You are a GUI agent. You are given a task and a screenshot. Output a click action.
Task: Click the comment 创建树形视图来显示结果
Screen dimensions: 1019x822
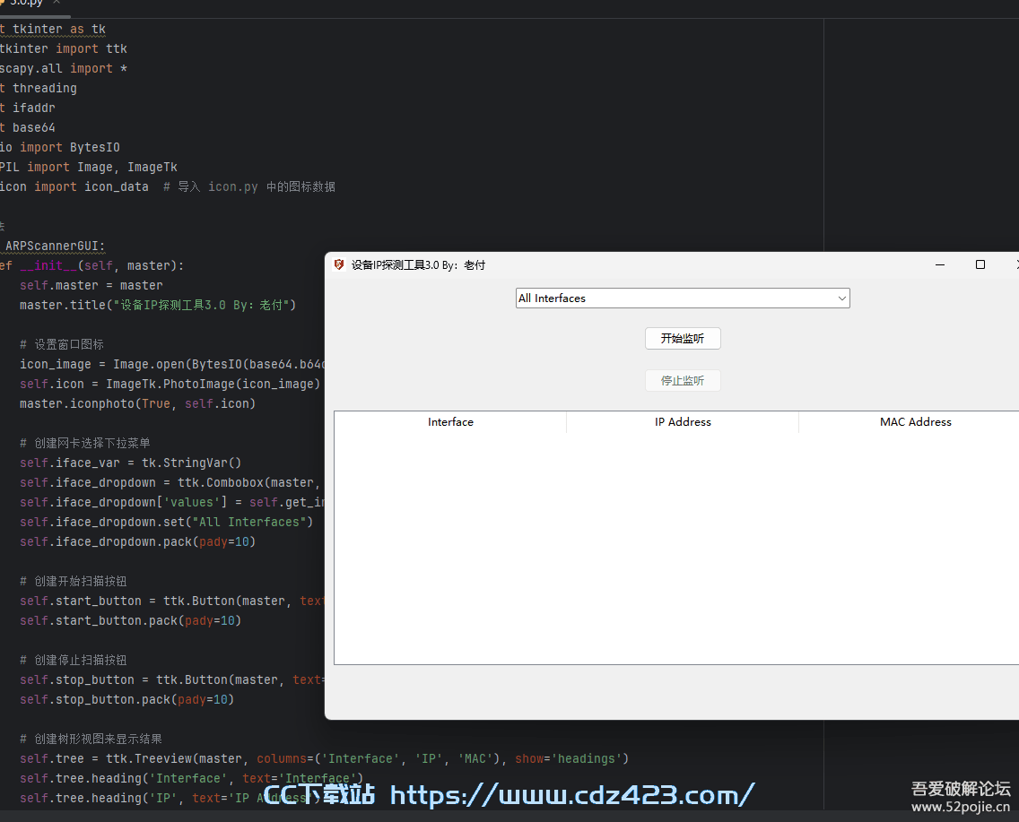tap(91, 739)
